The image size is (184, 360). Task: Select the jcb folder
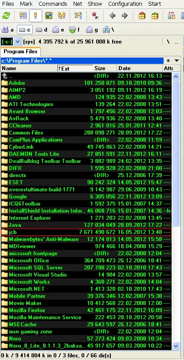86,232
